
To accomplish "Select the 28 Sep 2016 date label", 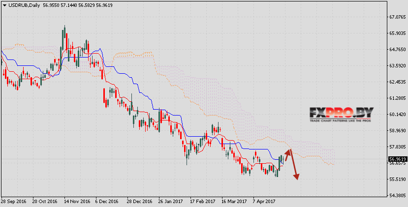I will coord(13,202).
